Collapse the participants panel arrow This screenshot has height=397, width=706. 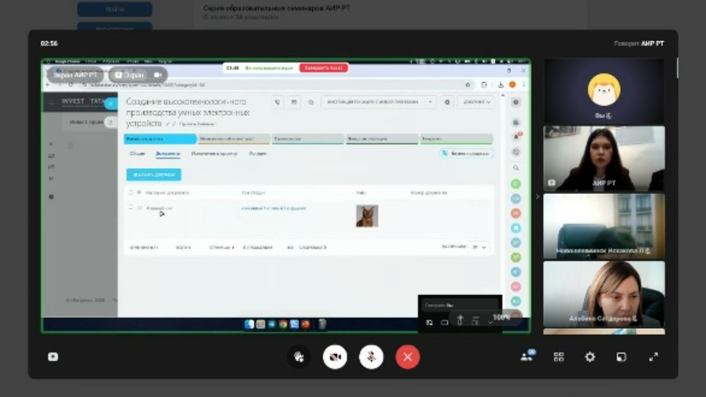click(537, 196)
